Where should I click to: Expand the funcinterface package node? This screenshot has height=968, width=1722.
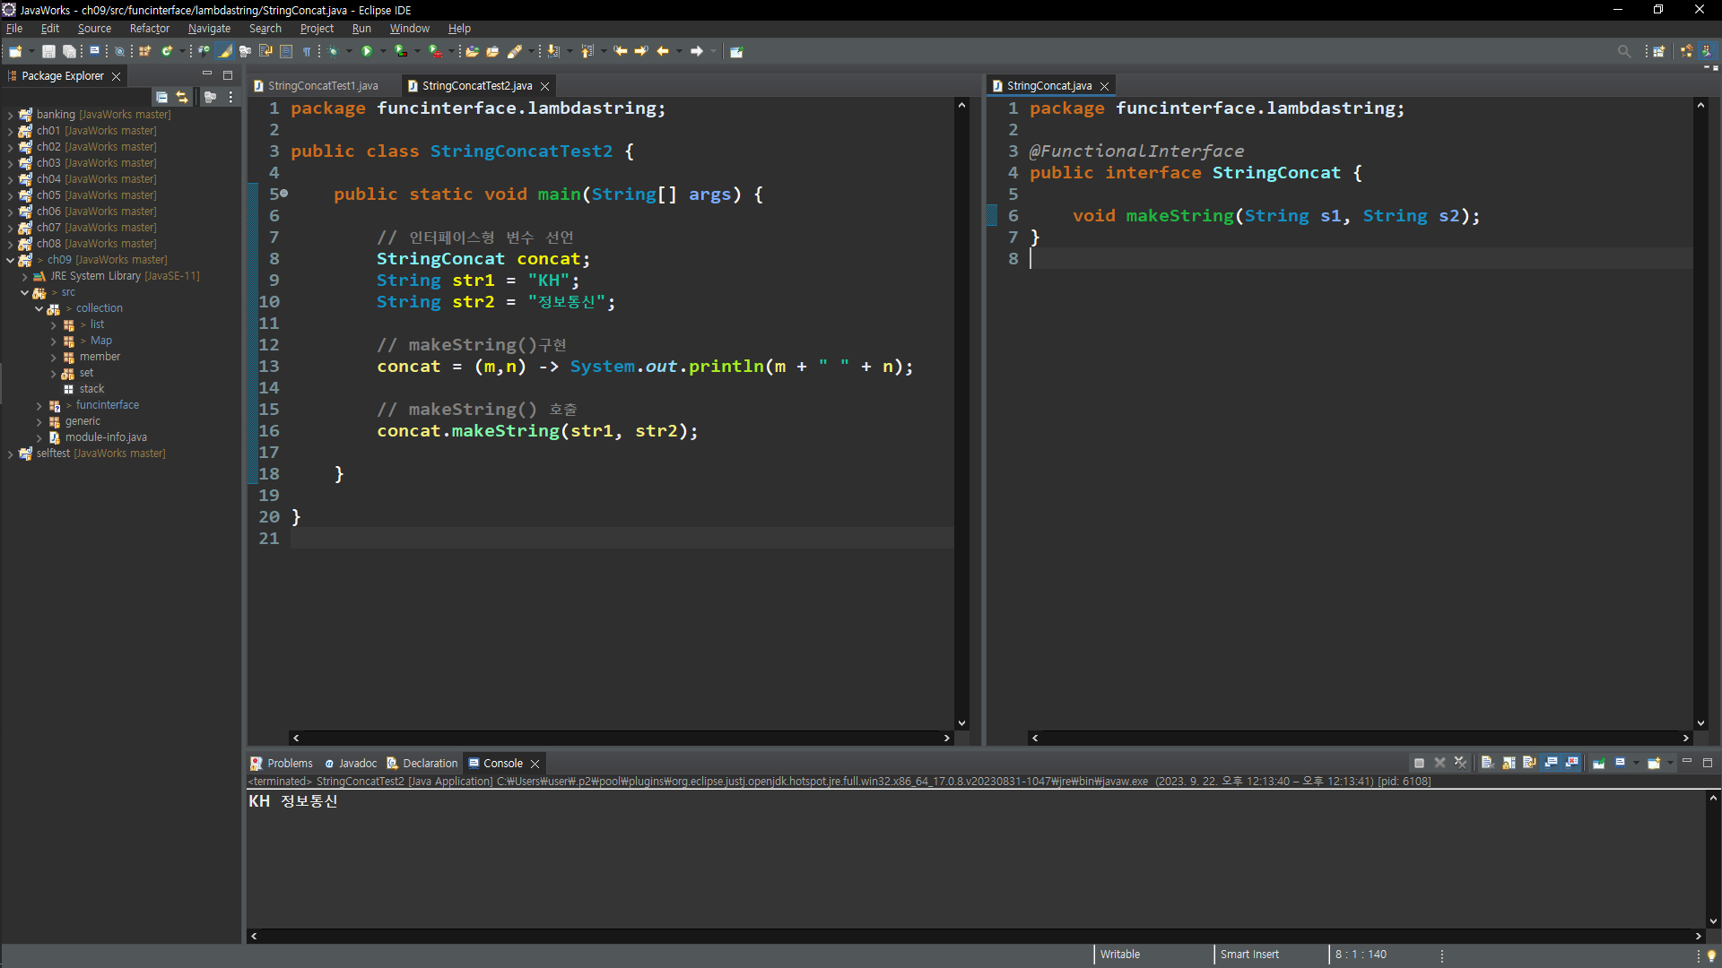pos(39,405)
